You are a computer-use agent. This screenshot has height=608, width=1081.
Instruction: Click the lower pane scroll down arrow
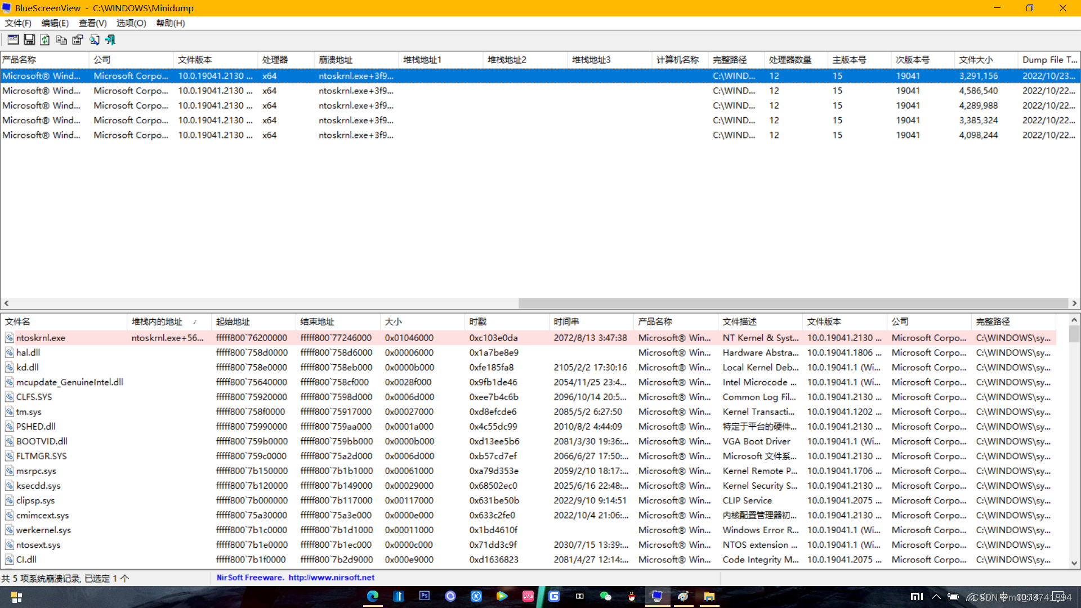click(x=1074, y=563)
